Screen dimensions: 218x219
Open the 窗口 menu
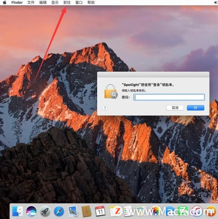click(79, 3)
